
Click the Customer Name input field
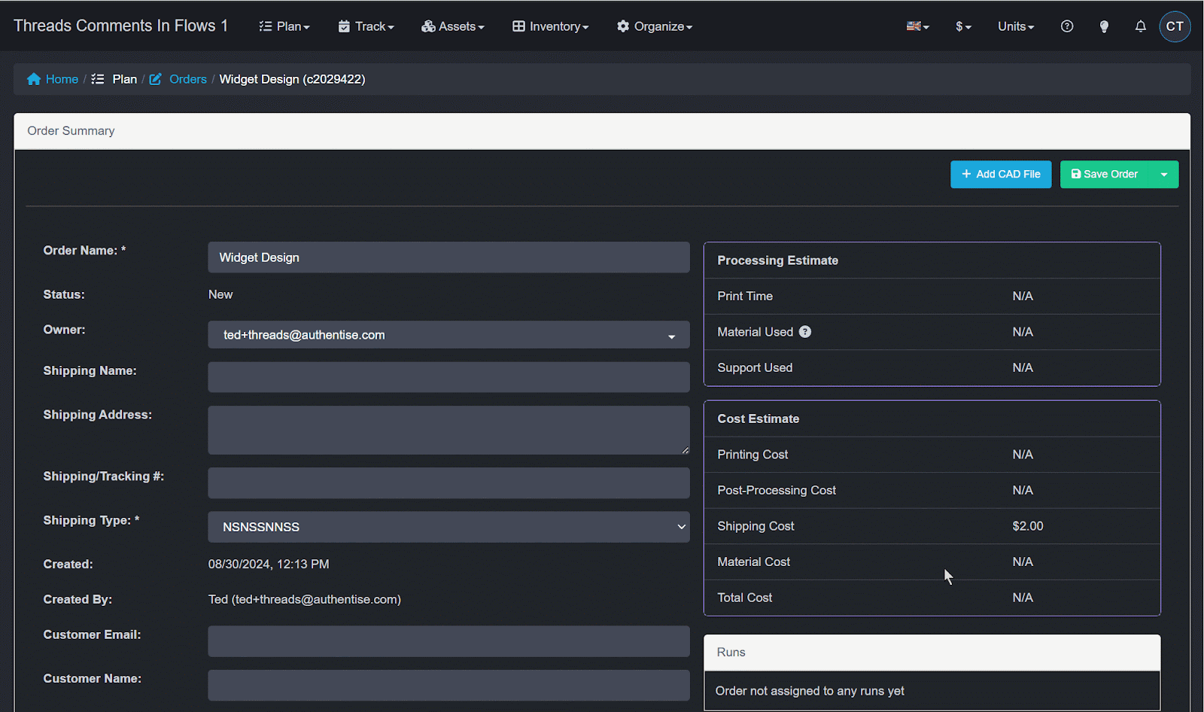448,686
